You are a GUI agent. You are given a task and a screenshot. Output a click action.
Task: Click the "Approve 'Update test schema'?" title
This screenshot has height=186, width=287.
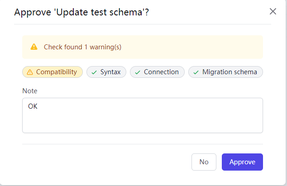click(81, 13)
